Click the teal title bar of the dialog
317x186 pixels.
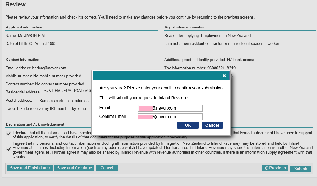point(154,76)
